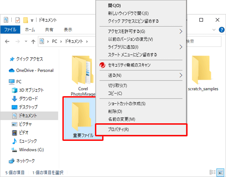Choose ショートカットの作成(S)
Screen dimensions: 226x177
point(141,104)
